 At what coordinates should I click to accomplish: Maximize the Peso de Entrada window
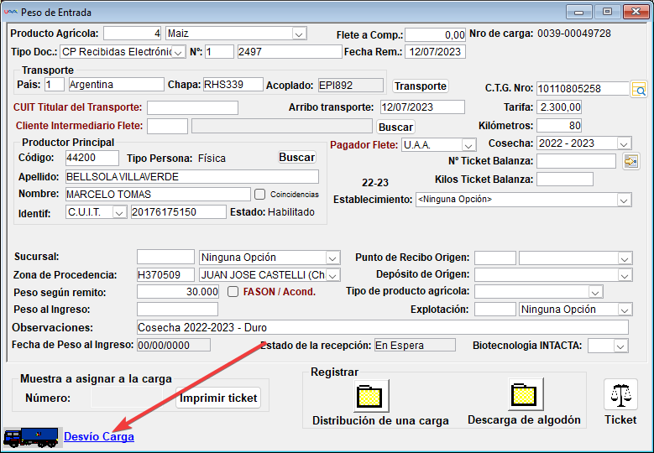click(x=607, y=12)
